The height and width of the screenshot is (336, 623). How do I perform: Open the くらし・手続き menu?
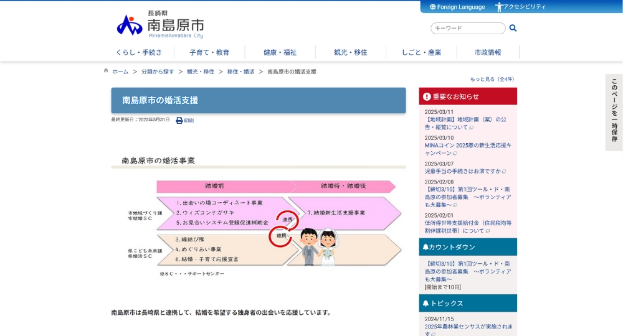(x=139, y=52)
